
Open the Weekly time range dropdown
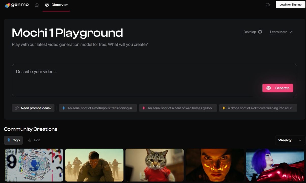(290, 140)
